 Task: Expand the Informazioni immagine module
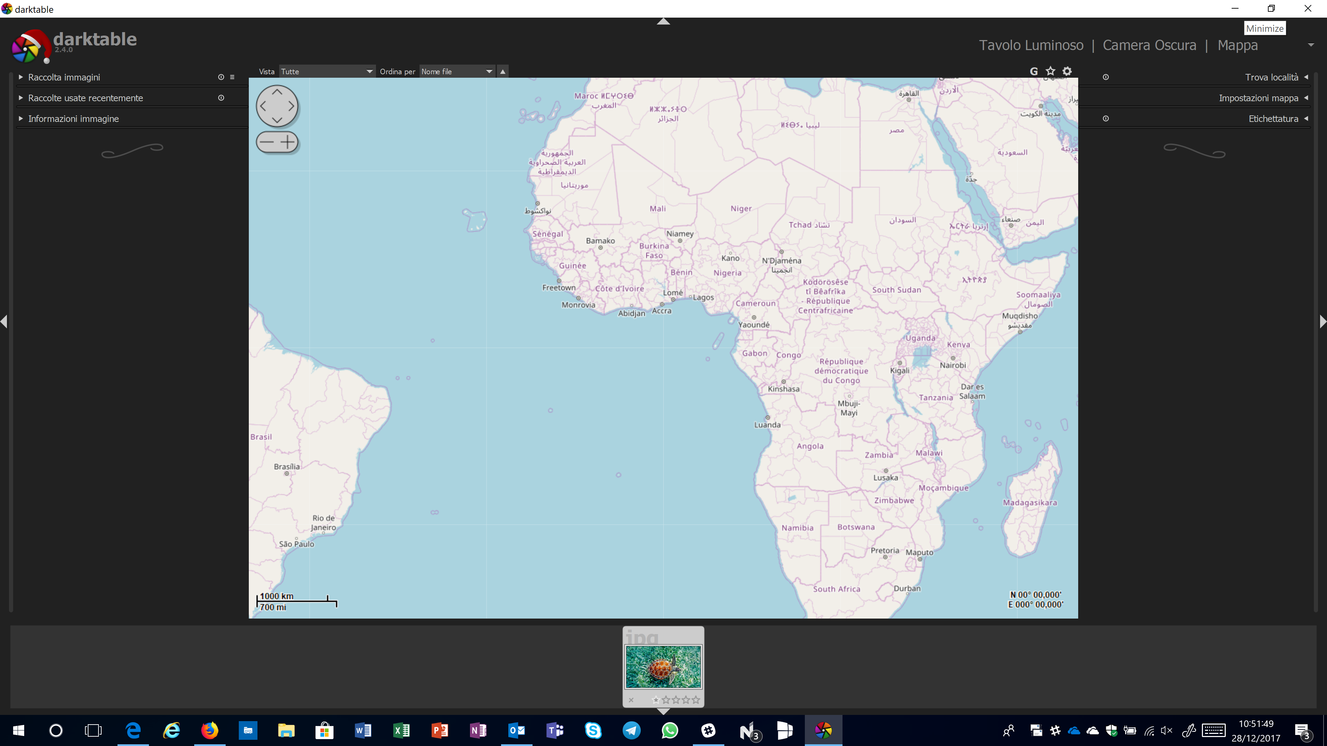[73, 118]
